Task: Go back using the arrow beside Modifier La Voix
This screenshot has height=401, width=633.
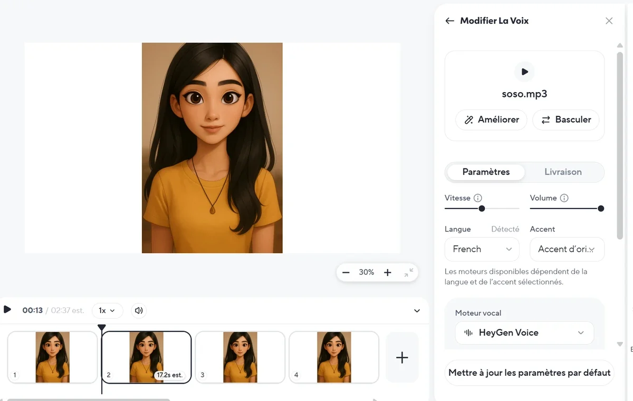Action: [x=449, y=21]
